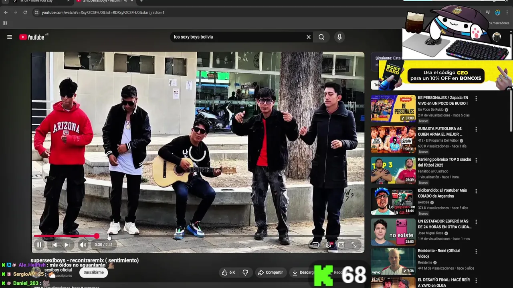The height and width of the screenshot is (288, 513).
Task: Click the search field reading 'los sexy boys bolivia'
Action: click(238, 37)
